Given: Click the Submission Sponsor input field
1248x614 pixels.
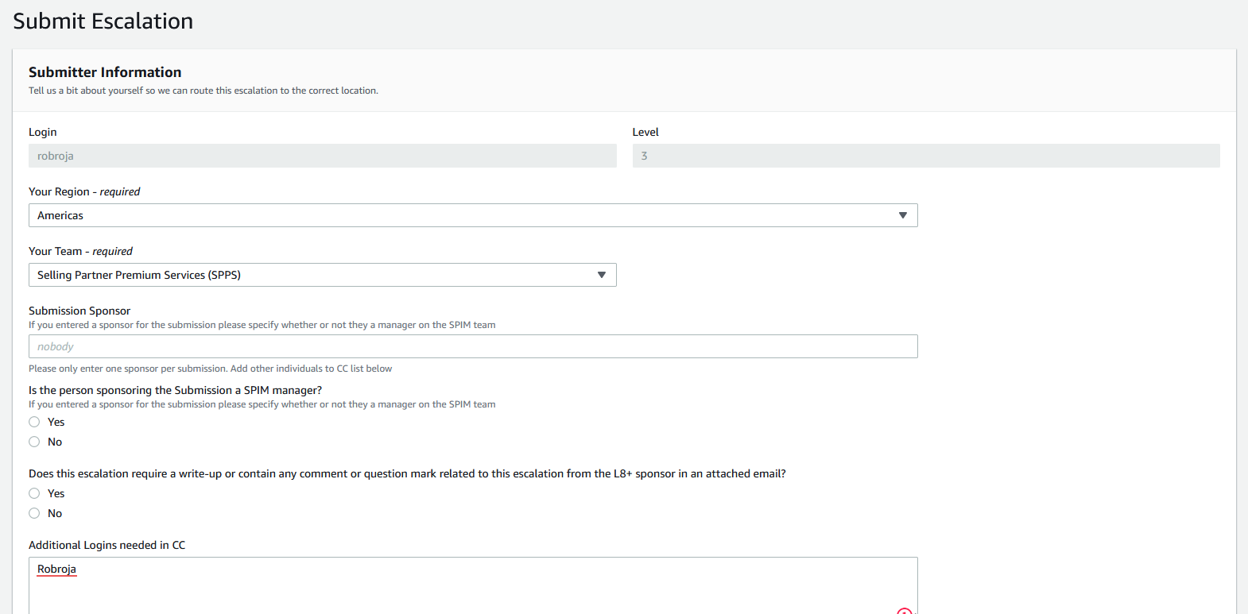Looking at the screenshot, I should (x=473, y=346).
